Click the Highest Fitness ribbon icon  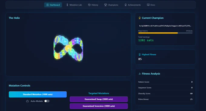pyautogui.click(x=140, y=54)
